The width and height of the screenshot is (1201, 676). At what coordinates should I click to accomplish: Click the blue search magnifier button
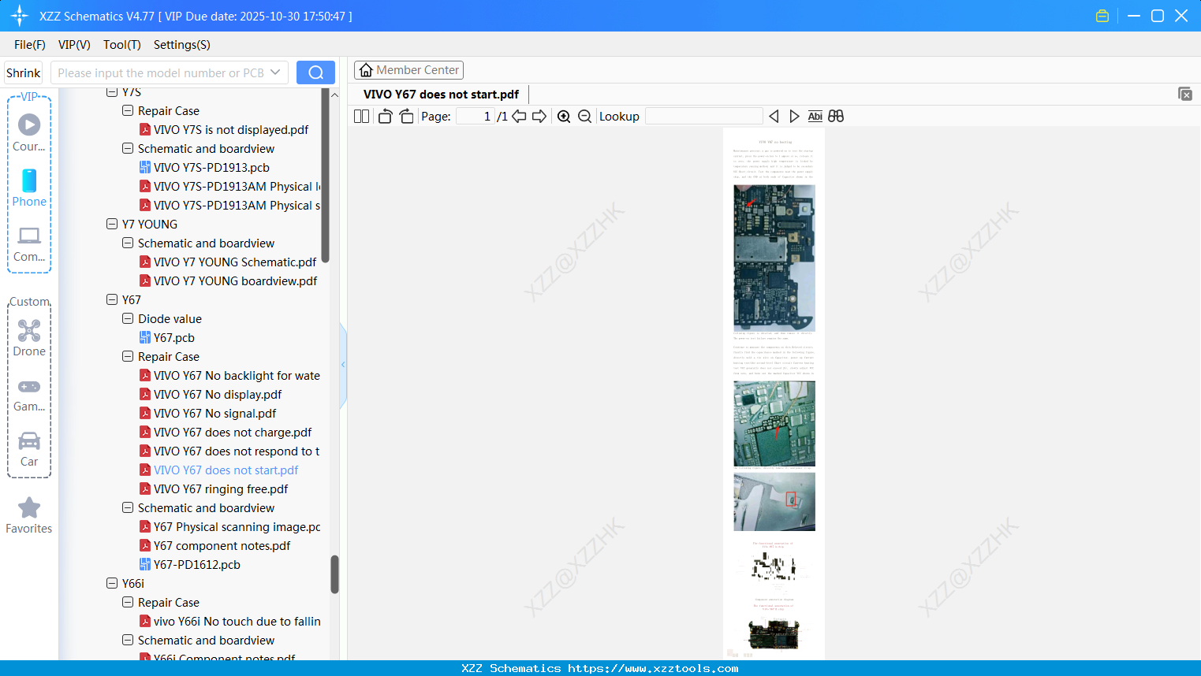pyautogui.click(x=315, y=72)
